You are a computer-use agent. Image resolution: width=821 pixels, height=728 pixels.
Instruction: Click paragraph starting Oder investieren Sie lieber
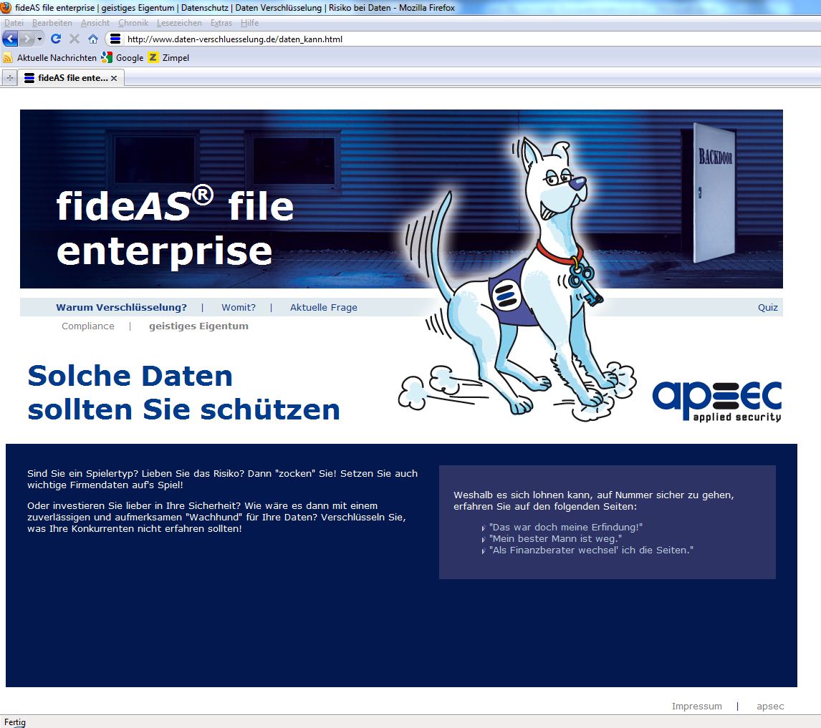[217, 517]
